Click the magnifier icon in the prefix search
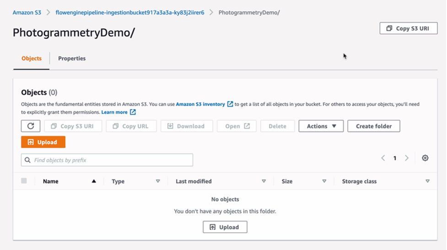Image resolution: width=447 pixels, height=250 pixels. coord(27,160)
